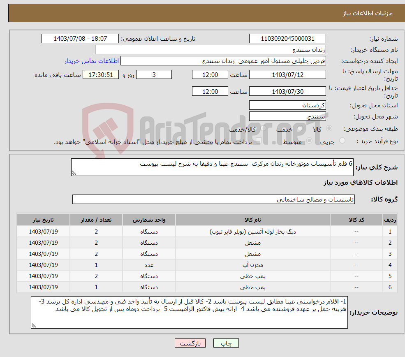Open اطلاعات تماس خریدار link

point(92,61)
